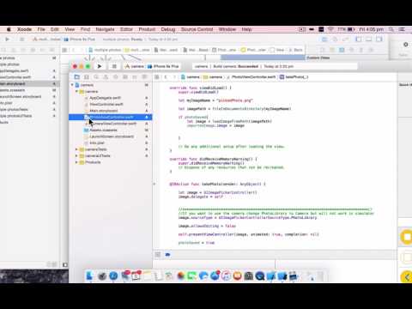Open the Find navigator magnifier icon
412x309 pixels.
click(x=96, y=77)
